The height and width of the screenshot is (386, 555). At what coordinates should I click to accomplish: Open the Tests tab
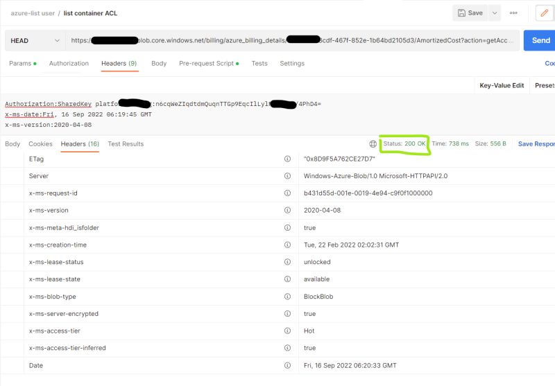pos(259,64)
